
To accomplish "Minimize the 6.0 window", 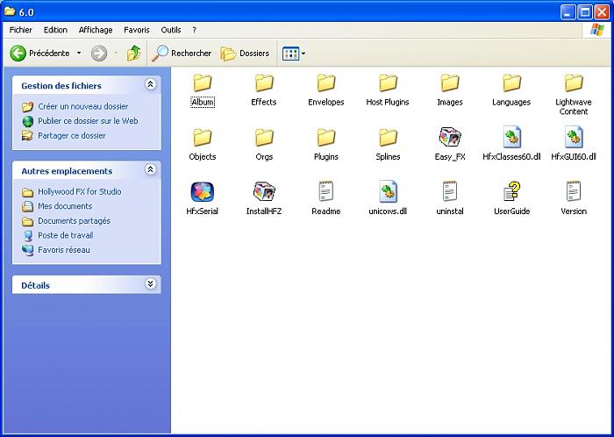I will coord(568,12).
